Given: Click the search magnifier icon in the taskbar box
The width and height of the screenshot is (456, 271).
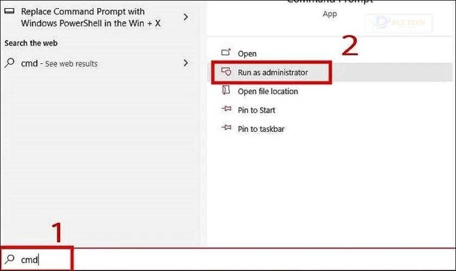Looking at the screenshot, I should click(x=10, y=260).
